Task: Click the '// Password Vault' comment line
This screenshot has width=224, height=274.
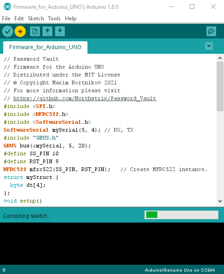Action: point(31,59)
